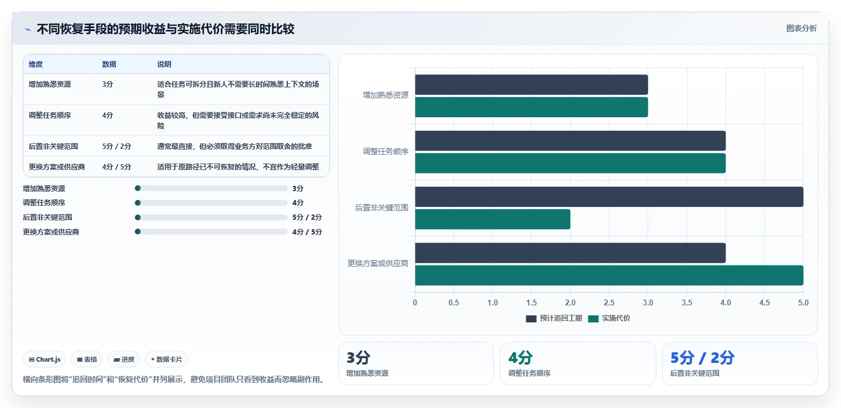This screenshot has height=408, width=841.
Task: Open the 5分 / 2分 后置非关键范围 data card
Action: pyautogui.click(x=740, y=363)
